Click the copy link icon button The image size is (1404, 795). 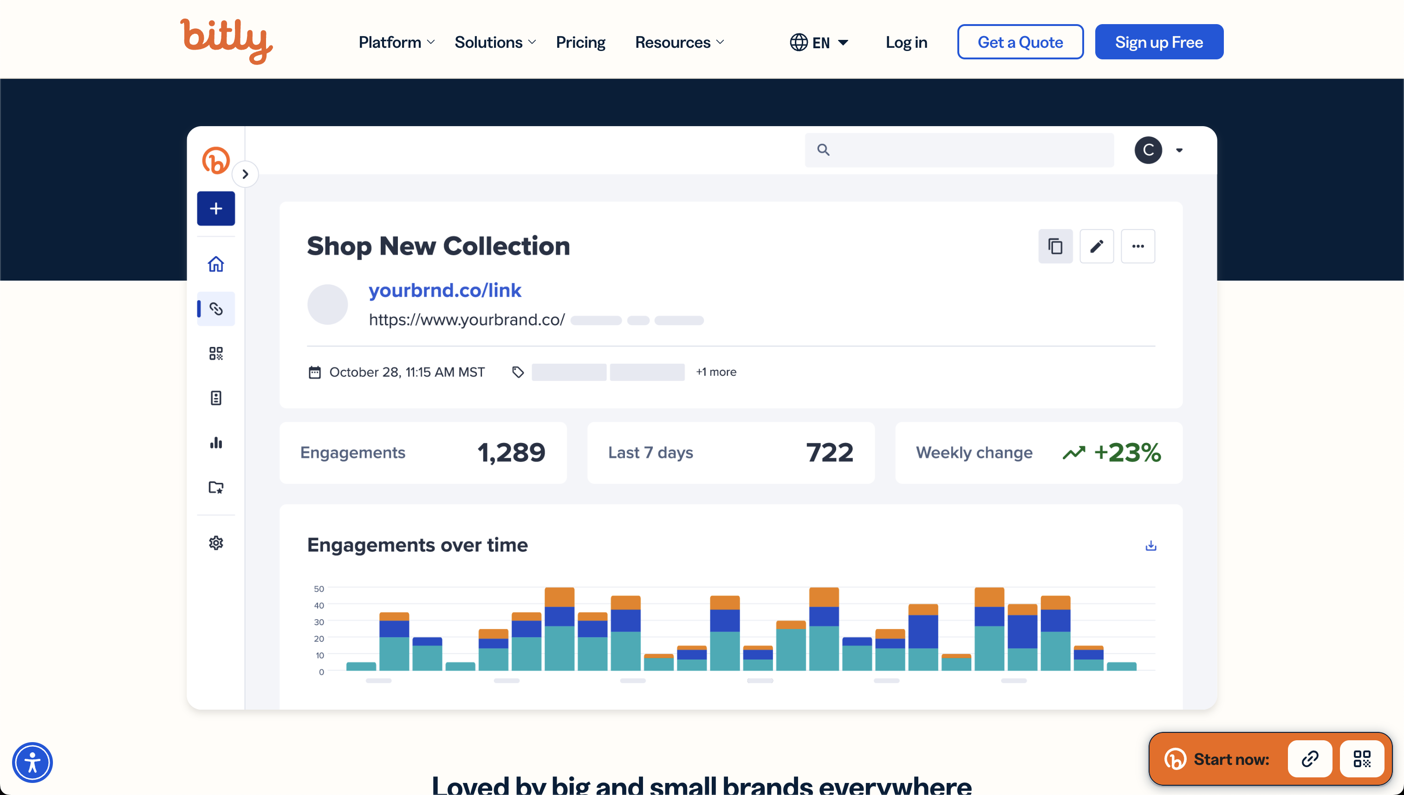pos(1055,246)
